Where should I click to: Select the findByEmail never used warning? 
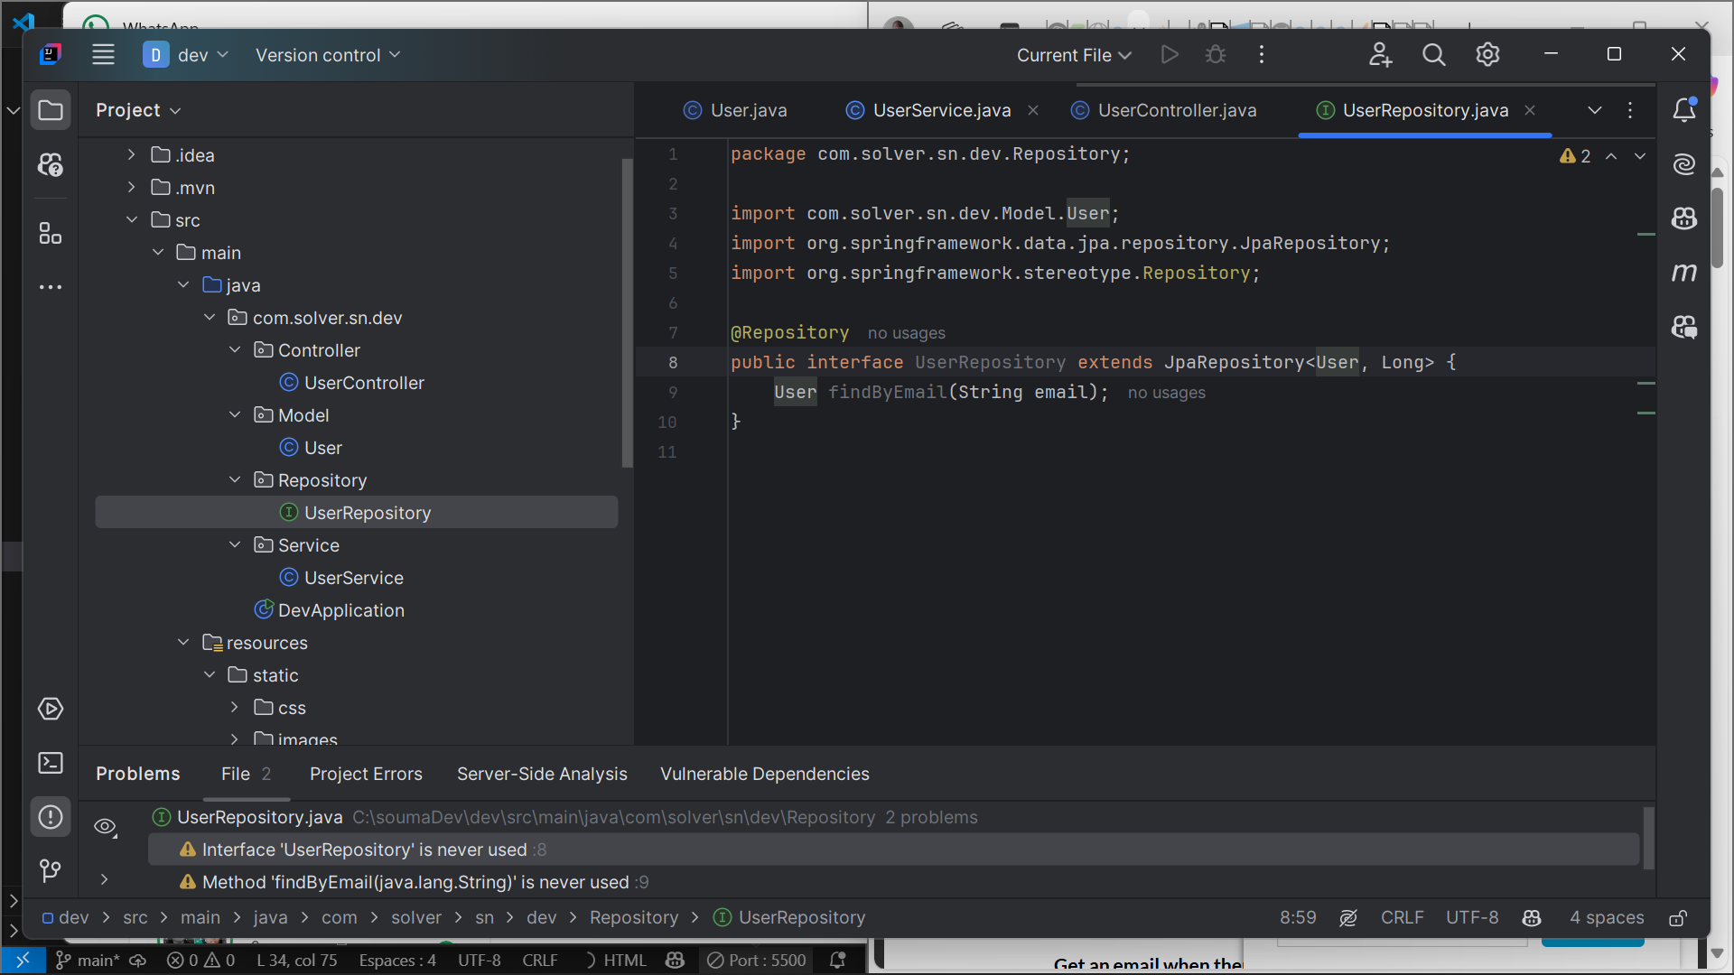point(415,882)
